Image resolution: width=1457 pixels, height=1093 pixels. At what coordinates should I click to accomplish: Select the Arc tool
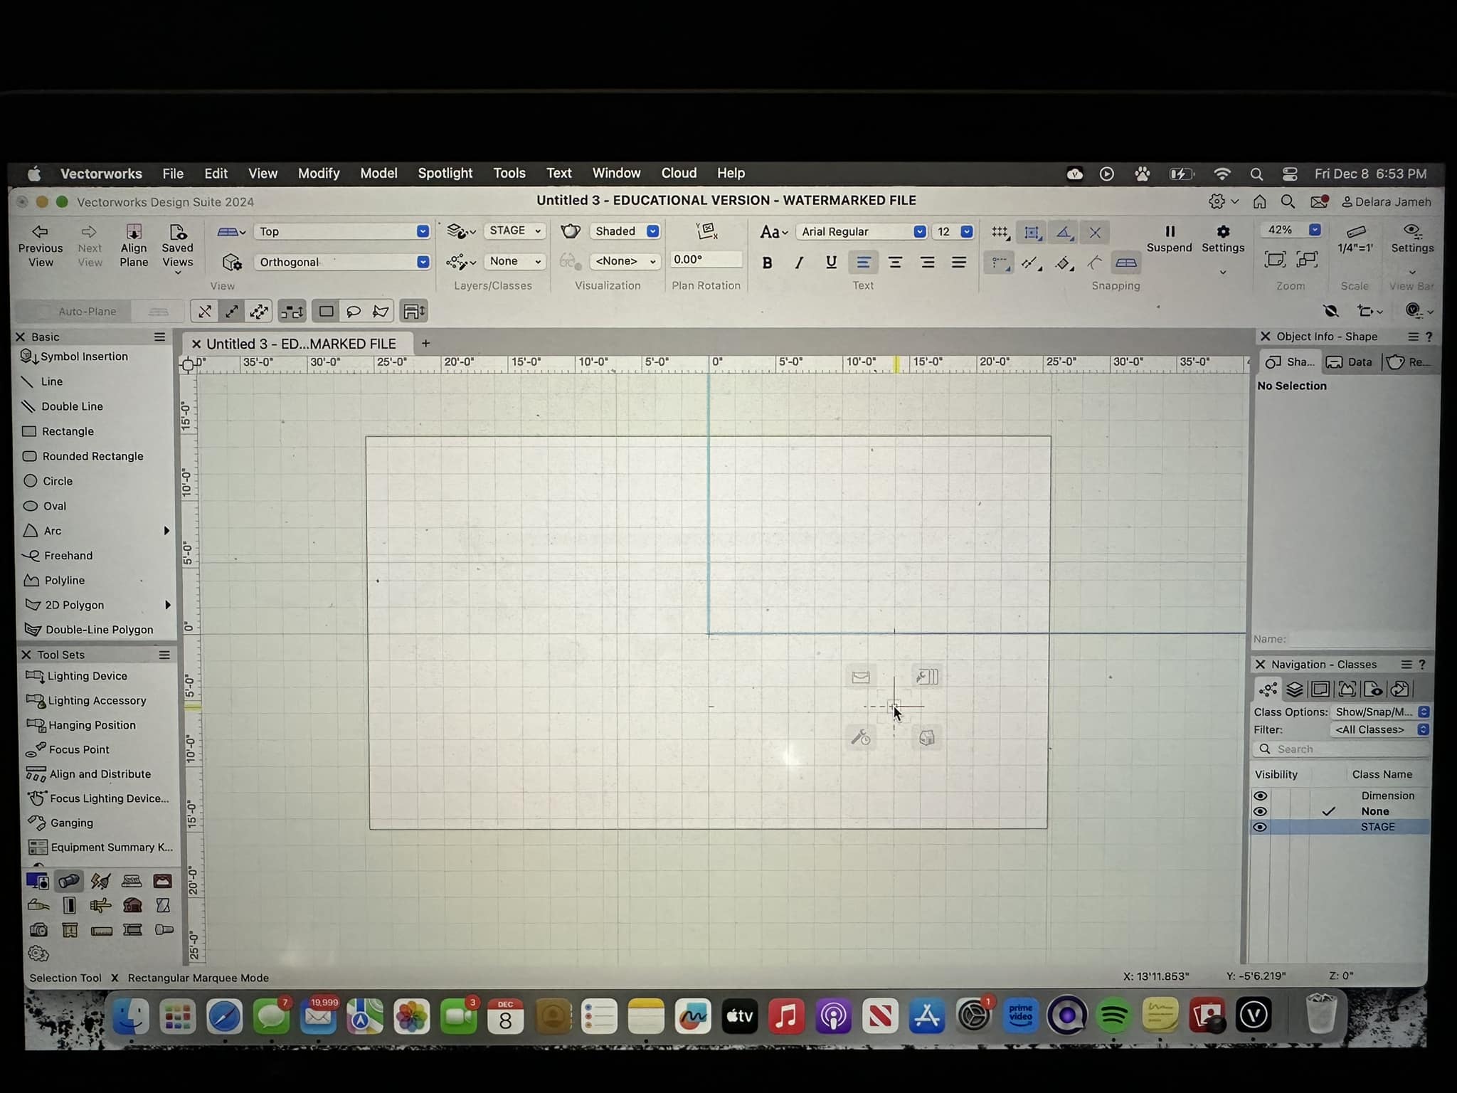(43, 531)
